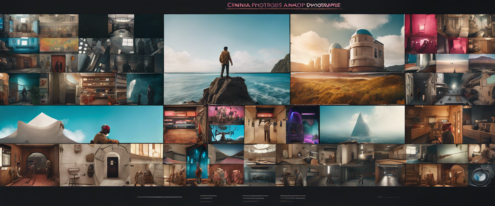Click the pyramid rising from the sea image
The height and width of the screenshot is (206, 495).
coord(362,124)
